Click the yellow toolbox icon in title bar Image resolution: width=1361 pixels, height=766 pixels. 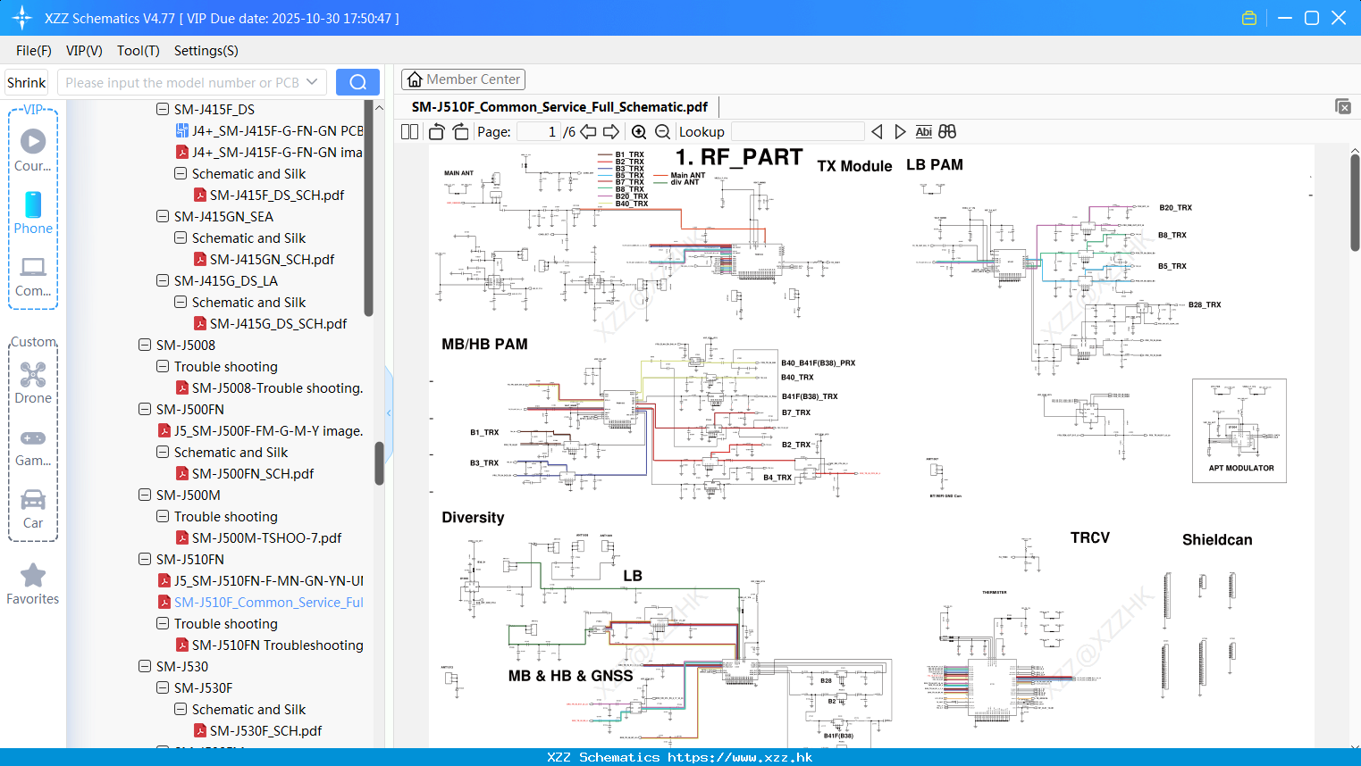click(x=1249, y=18)
